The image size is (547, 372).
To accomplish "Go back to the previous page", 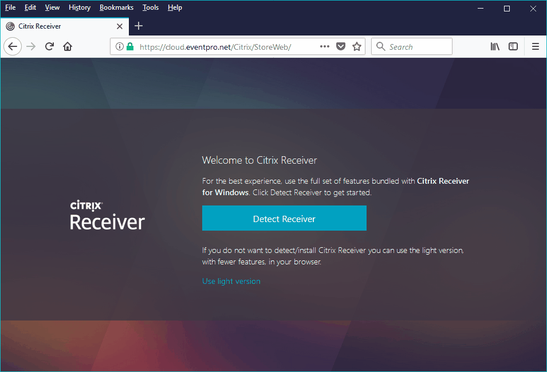I will (13, 46).
